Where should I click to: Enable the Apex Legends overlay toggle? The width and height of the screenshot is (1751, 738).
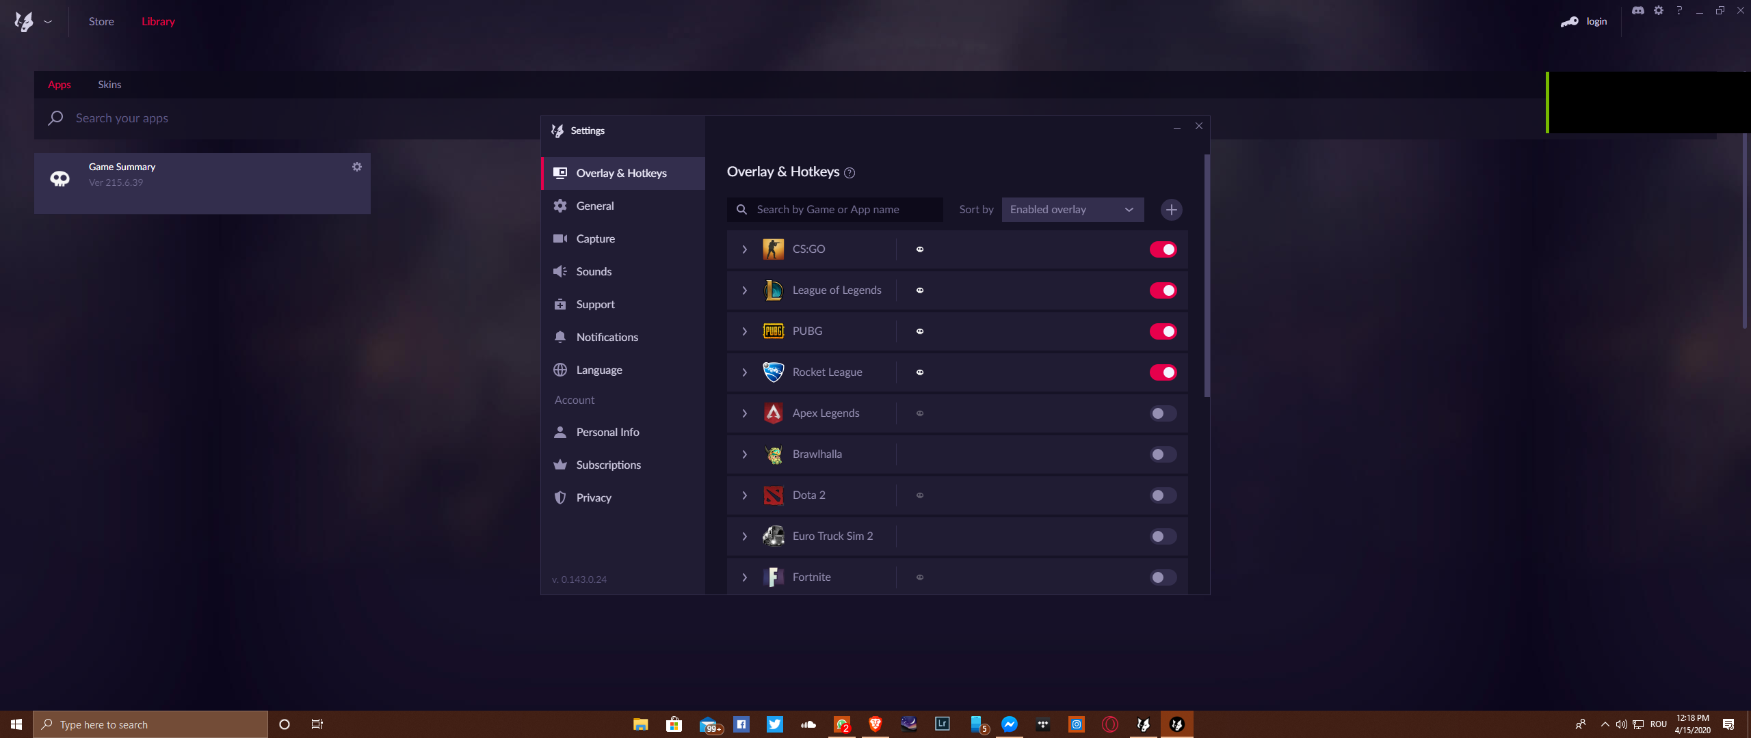1163,413
